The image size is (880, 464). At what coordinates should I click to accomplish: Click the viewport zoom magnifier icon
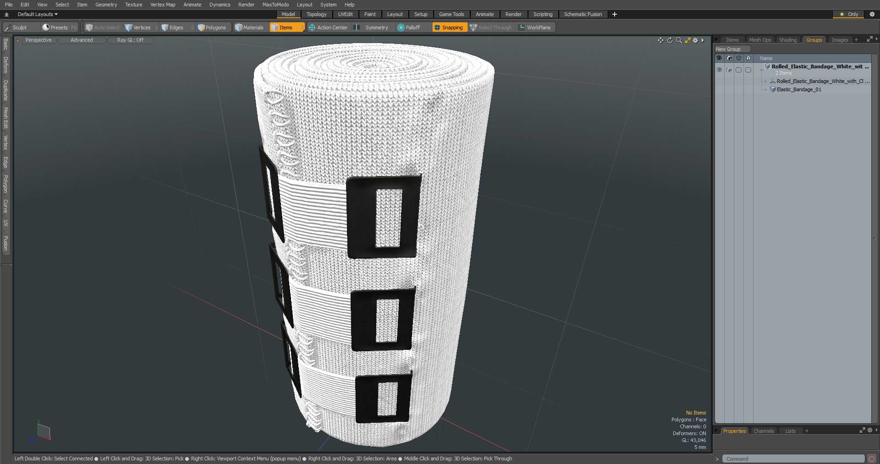[x=679, y=40]
